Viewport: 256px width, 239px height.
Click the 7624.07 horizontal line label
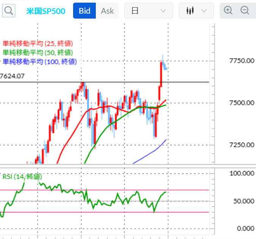coord(12,76)
